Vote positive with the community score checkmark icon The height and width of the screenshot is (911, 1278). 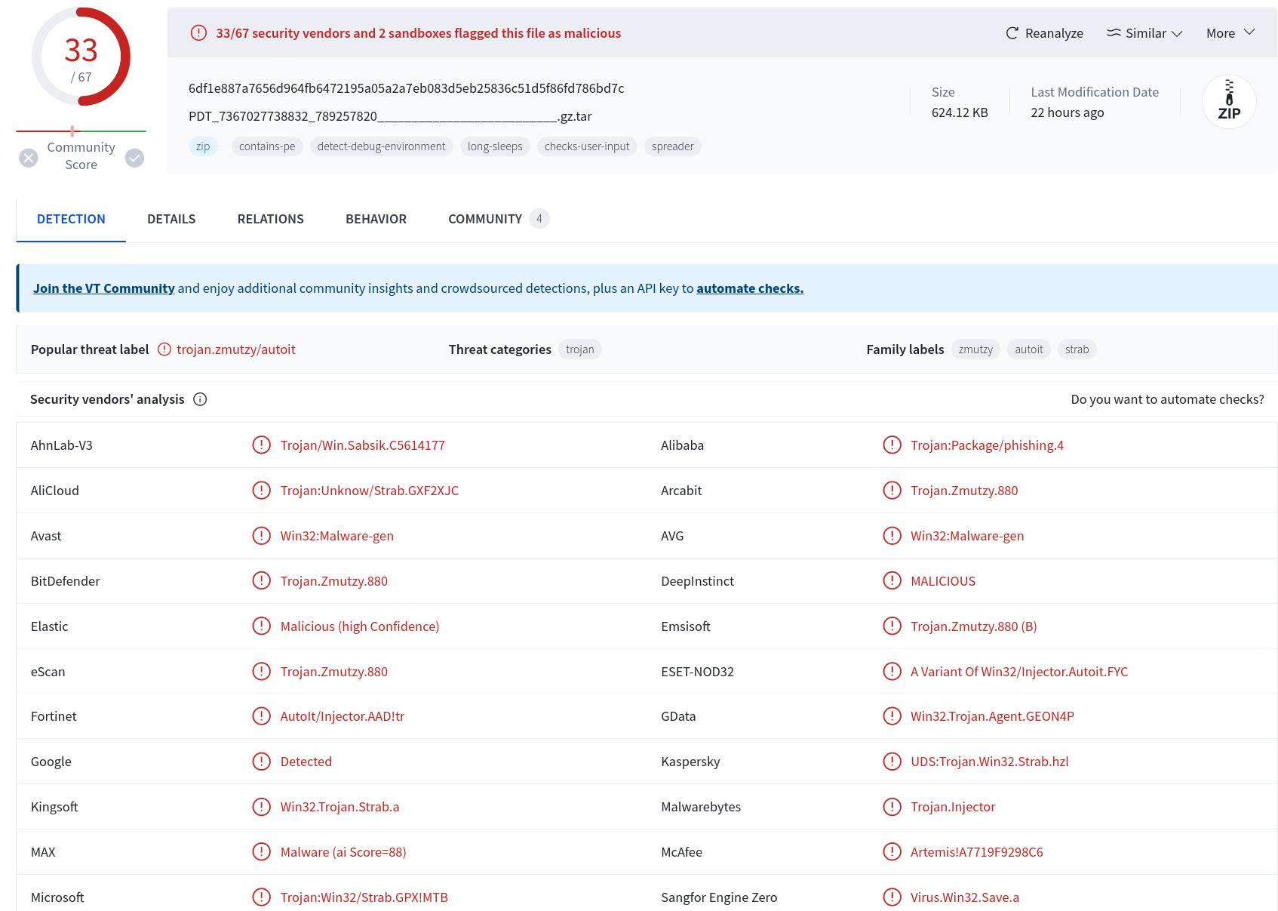(134, 158)
